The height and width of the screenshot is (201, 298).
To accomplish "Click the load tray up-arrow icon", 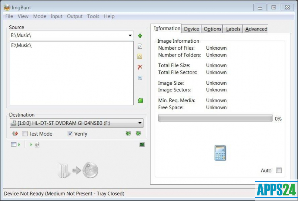I will pos(128,133).
